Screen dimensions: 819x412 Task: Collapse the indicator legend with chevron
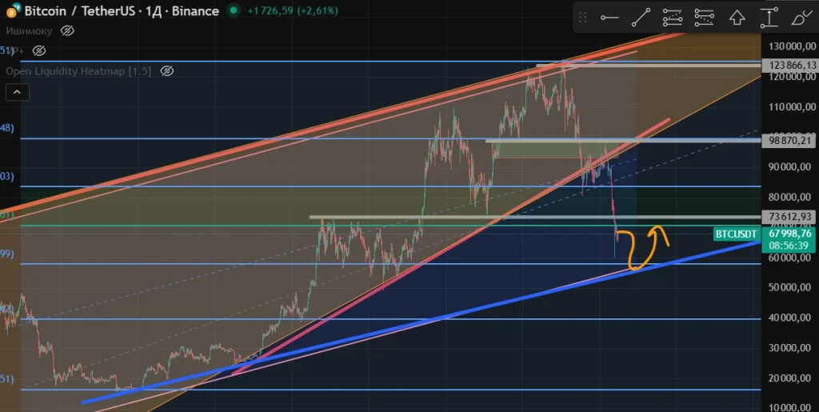pos(18,93)
